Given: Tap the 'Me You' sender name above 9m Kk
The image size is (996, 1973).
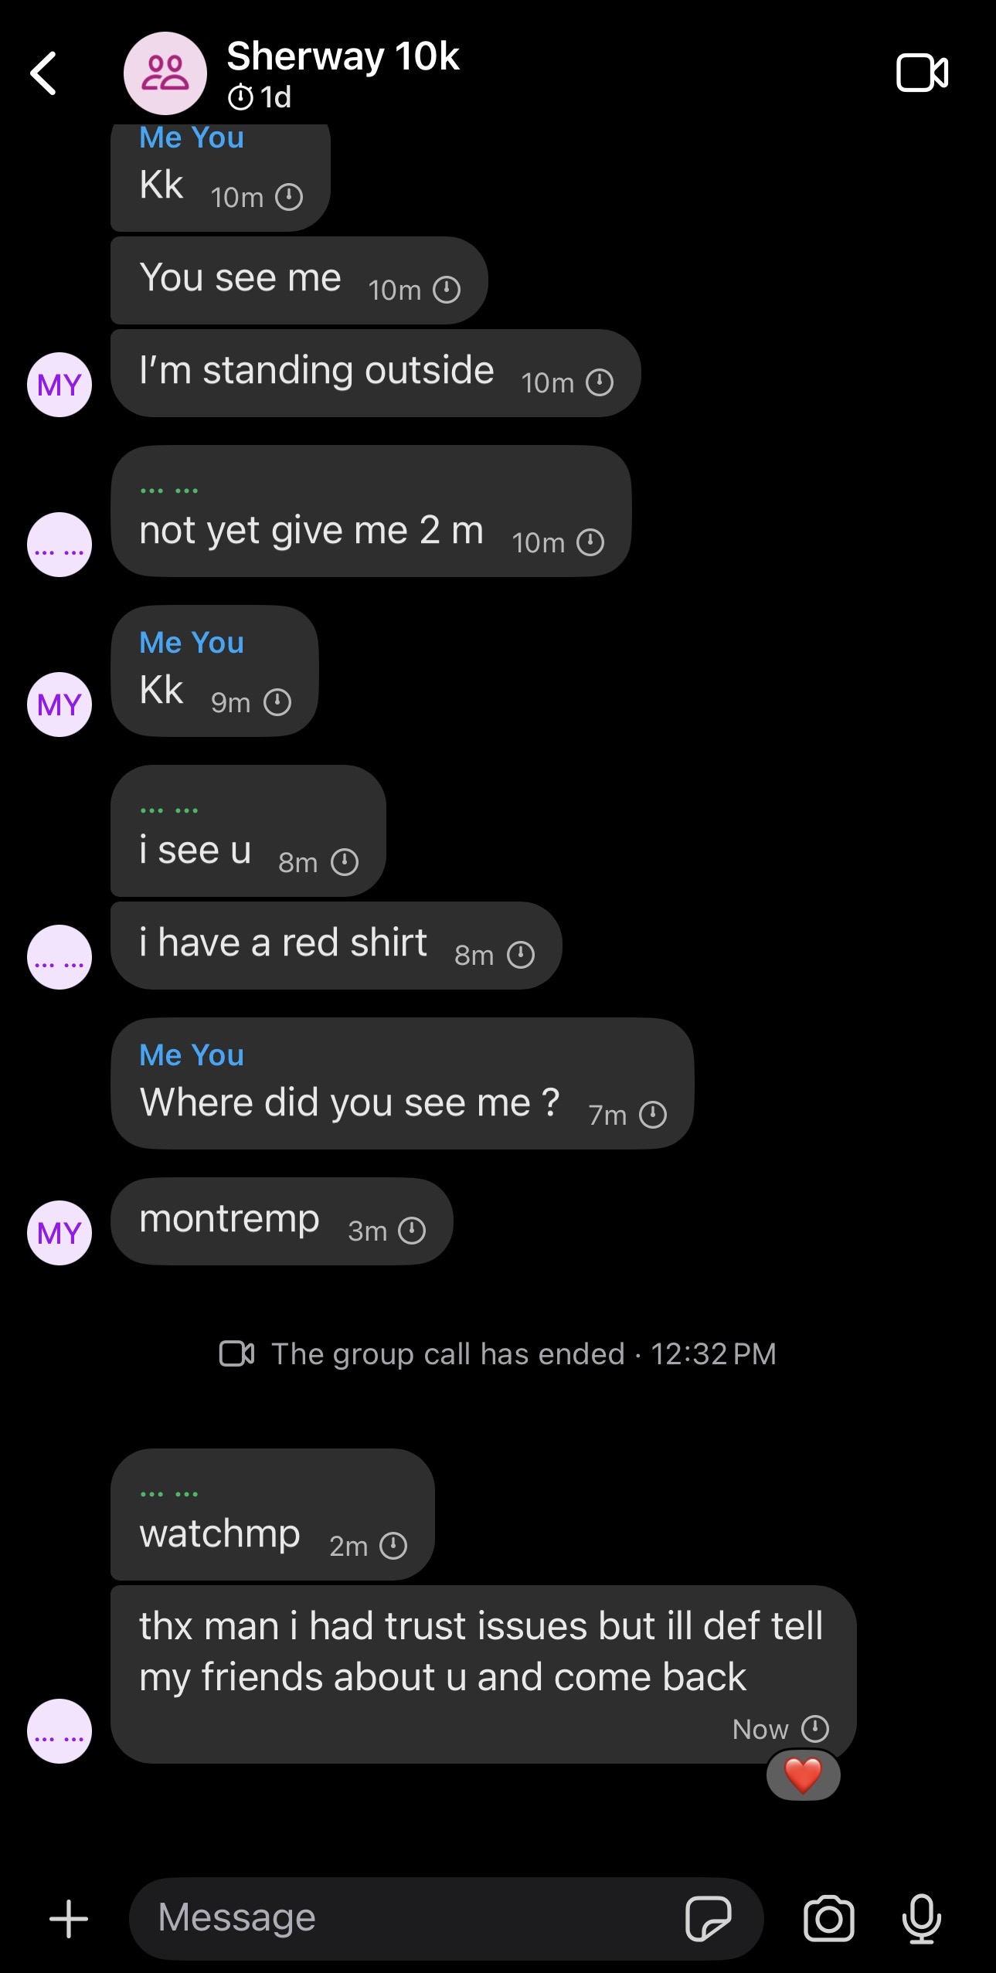Looking at the screenshot, I should pyautogui.click(x=192, y=643).
